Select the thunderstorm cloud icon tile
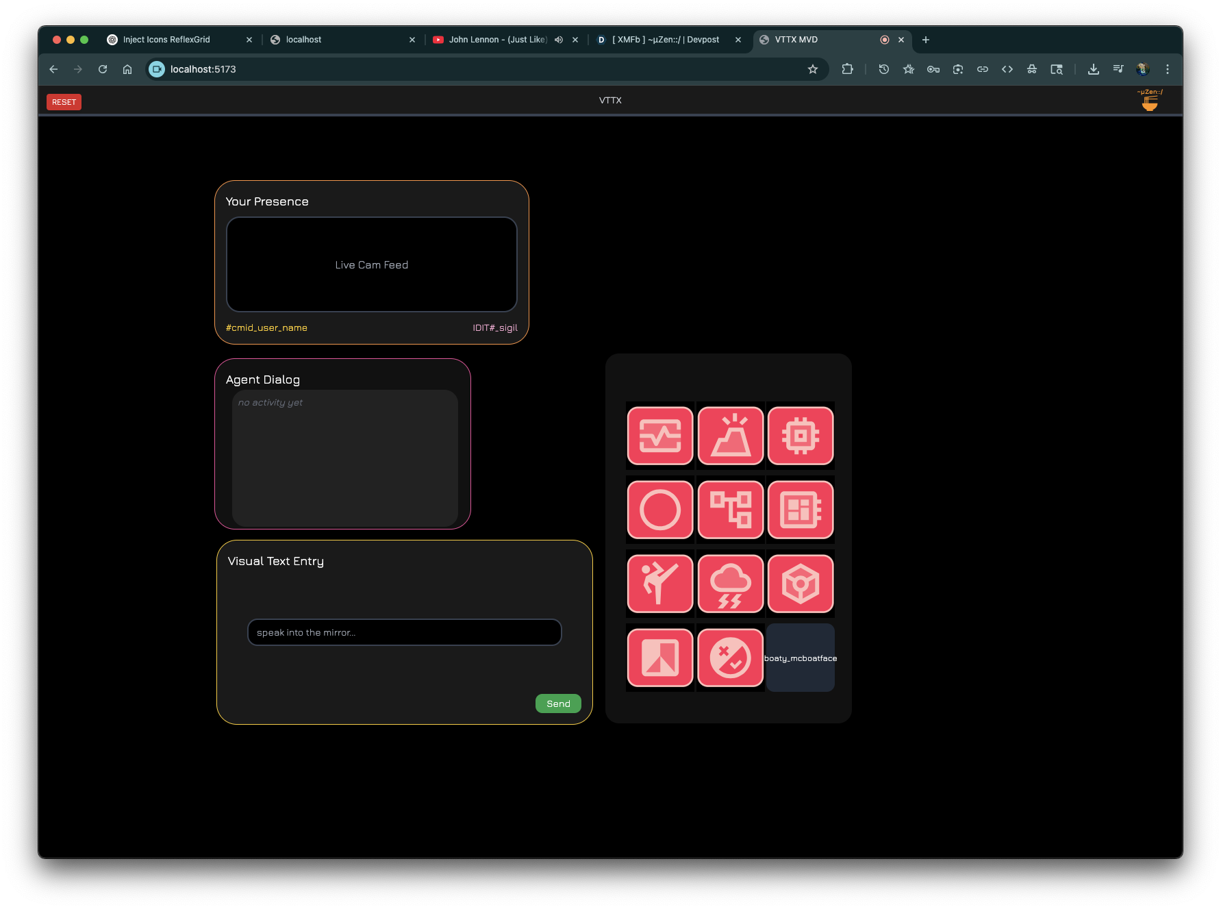Viewport: 1221px width, 909px height. [x=731, y=584]
